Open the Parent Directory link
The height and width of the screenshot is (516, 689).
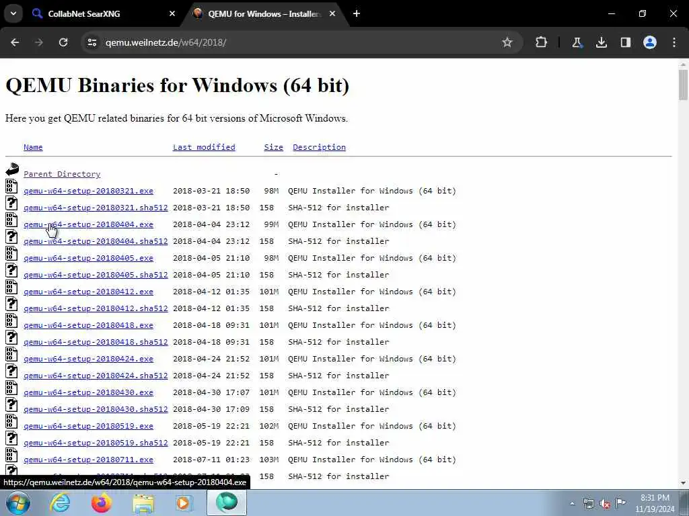(62, 174)
